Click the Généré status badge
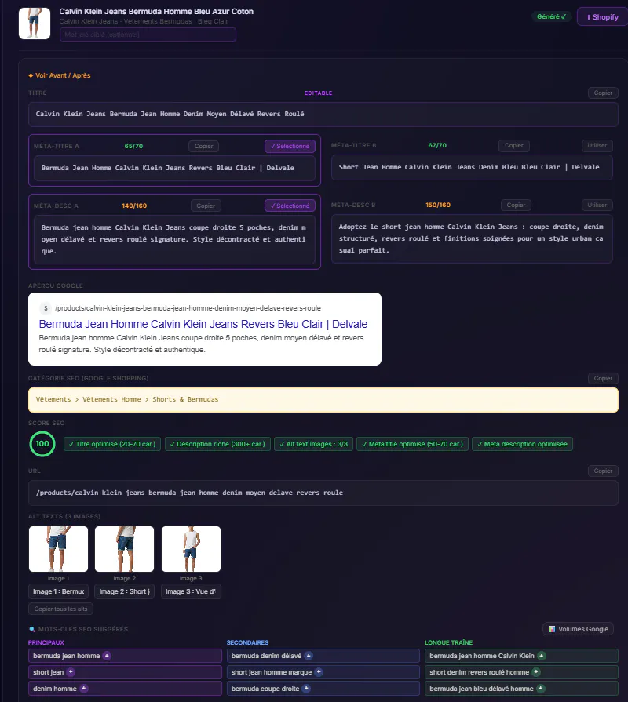This screenshot has height=702, width=628. click(x=551, y=16)
